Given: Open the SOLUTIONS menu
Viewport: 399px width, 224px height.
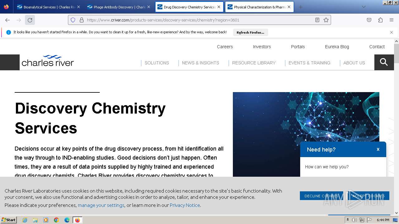Looking at the screenshot, I should point(157,63).
